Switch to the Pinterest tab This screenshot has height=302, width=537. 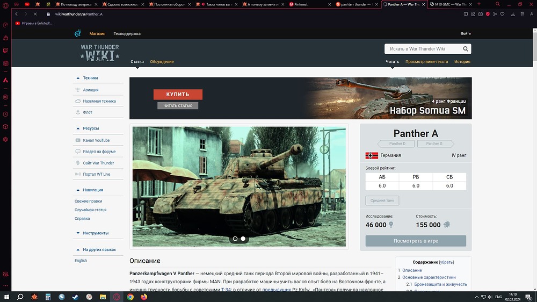(x=310, y=4)
